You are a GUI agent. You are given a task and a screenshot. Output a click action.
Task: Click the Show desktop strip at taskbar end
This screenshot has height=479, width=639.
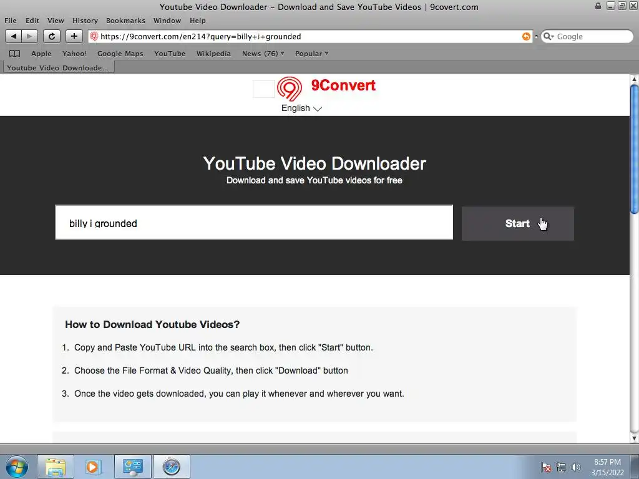tap(634, 467)
